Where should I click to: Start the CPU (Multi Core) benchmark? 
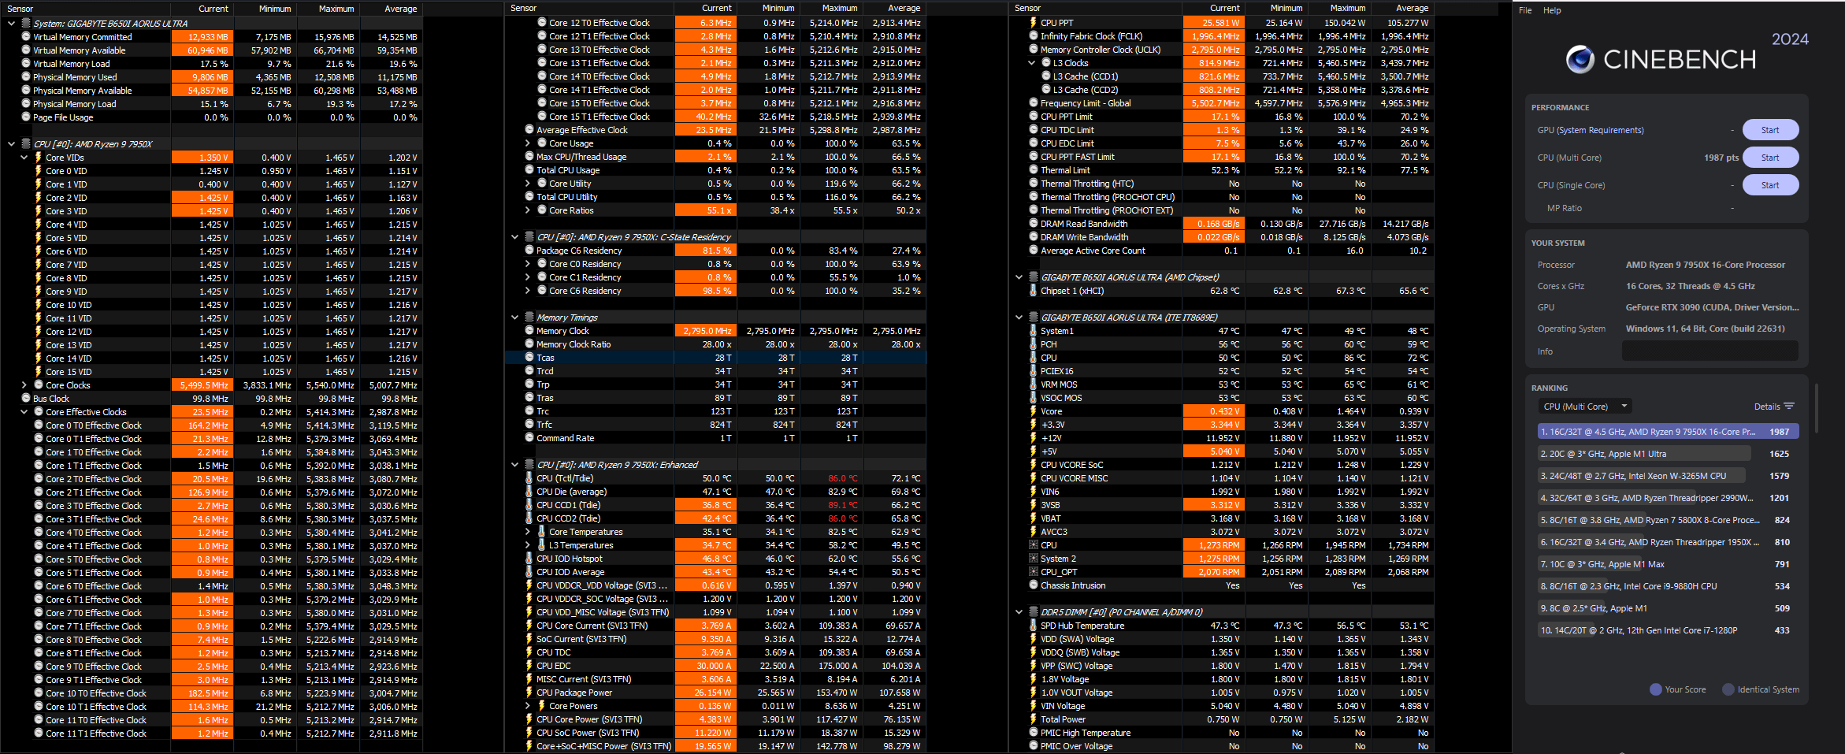[1770, 158]
